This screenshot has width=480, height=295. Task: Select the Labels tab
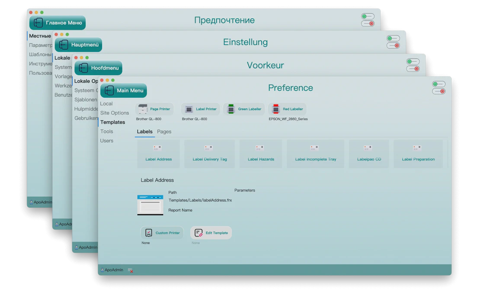point(144,131)
